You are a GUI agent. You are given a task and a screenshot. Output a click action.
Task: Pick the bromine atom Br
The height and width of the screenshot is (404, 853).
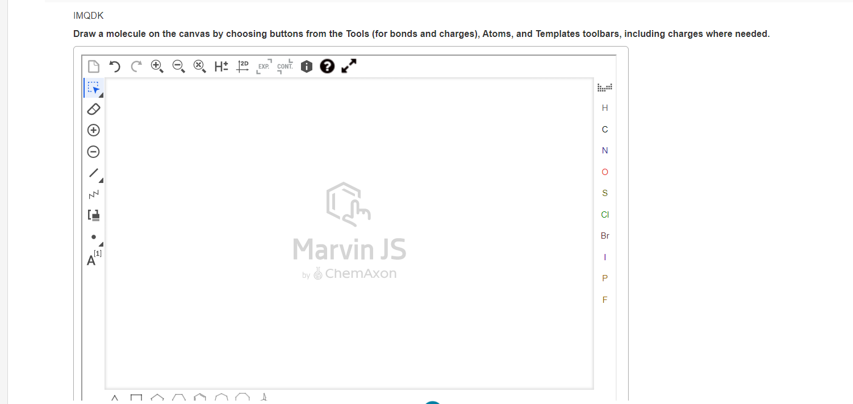click(605, 236)
